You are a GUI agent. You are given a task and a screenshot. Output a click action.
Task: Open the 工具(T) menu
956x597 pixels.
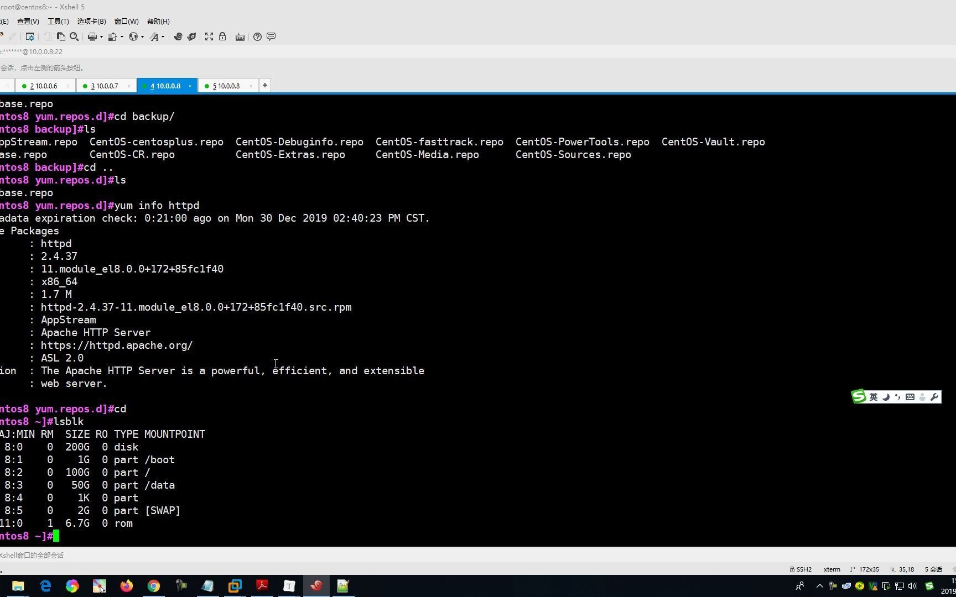[x=58, y=21]
